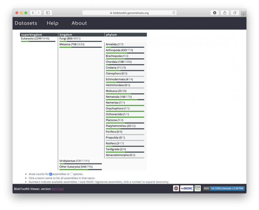This screenshot has height=210, width=259.
Task: Select the species radio button
Action: (71, 174)
